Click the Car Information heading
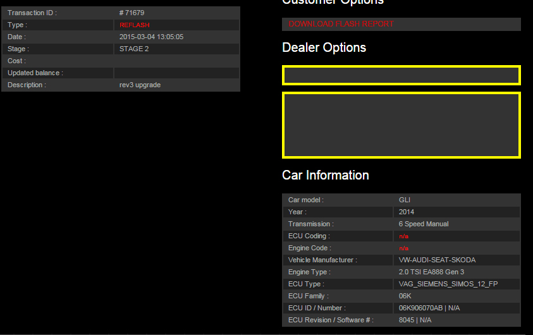 tap(325, 175)
